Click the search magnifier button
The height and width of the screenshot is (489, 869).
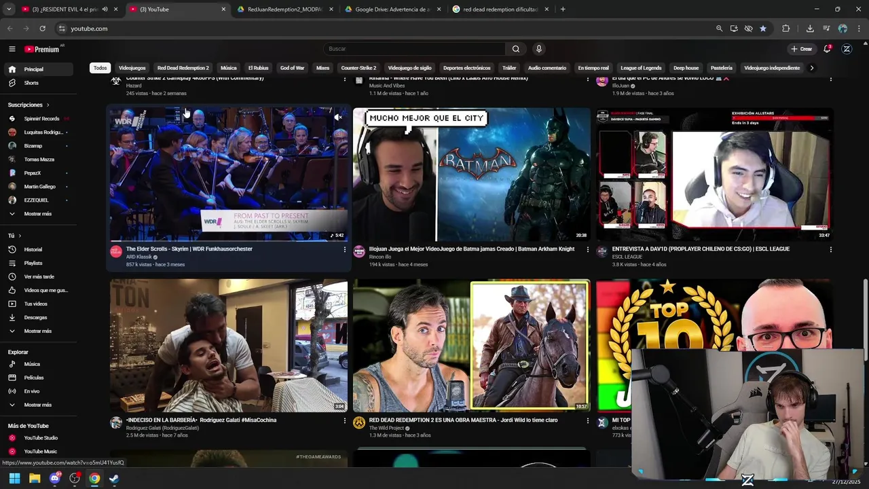(x=515, y=49)
